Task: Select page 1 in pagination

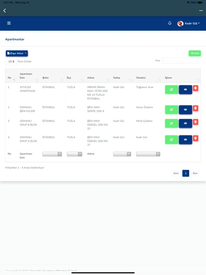Action: click(186, 173)
